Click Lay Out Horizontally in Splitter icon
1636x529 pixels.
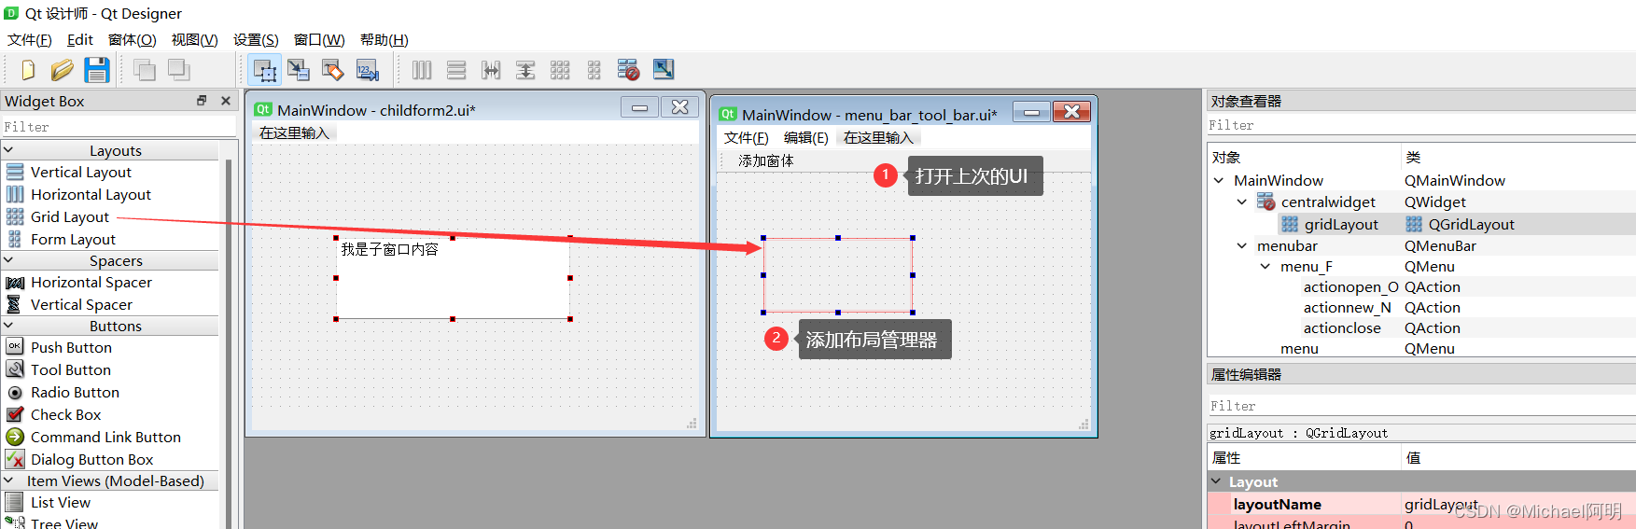491,70
